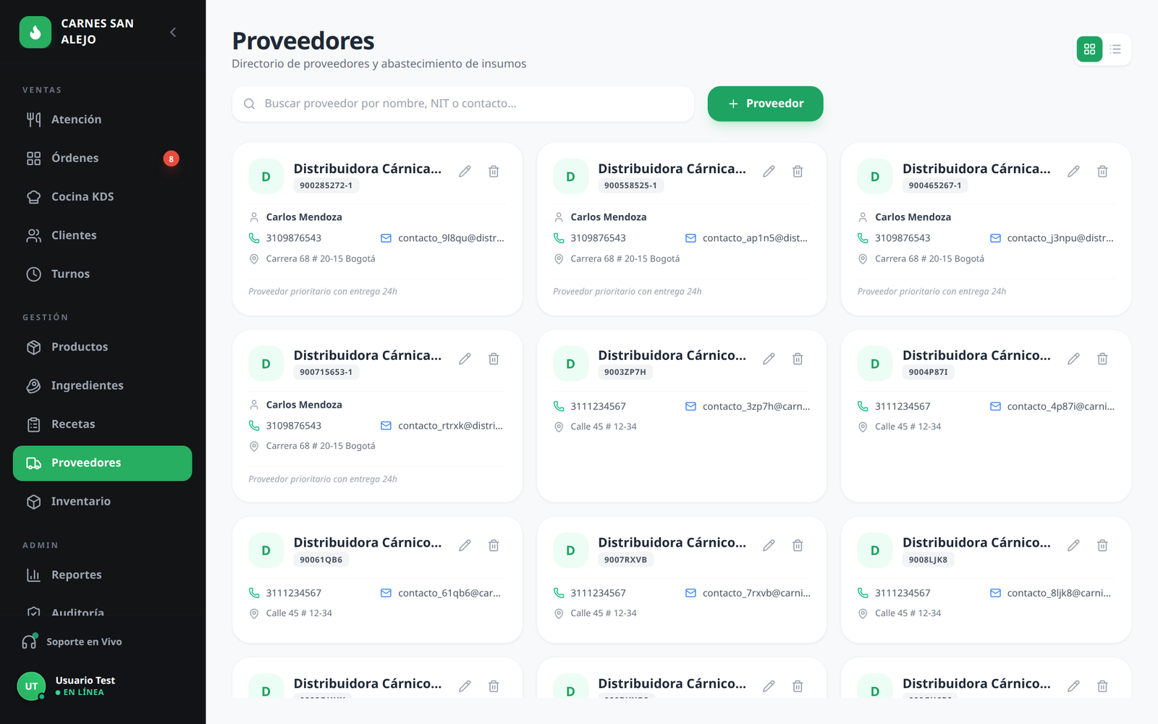
Task: Delete supplier with NIT 9008LJK8
Action: pyautogui.click(x=1102, y=545)
